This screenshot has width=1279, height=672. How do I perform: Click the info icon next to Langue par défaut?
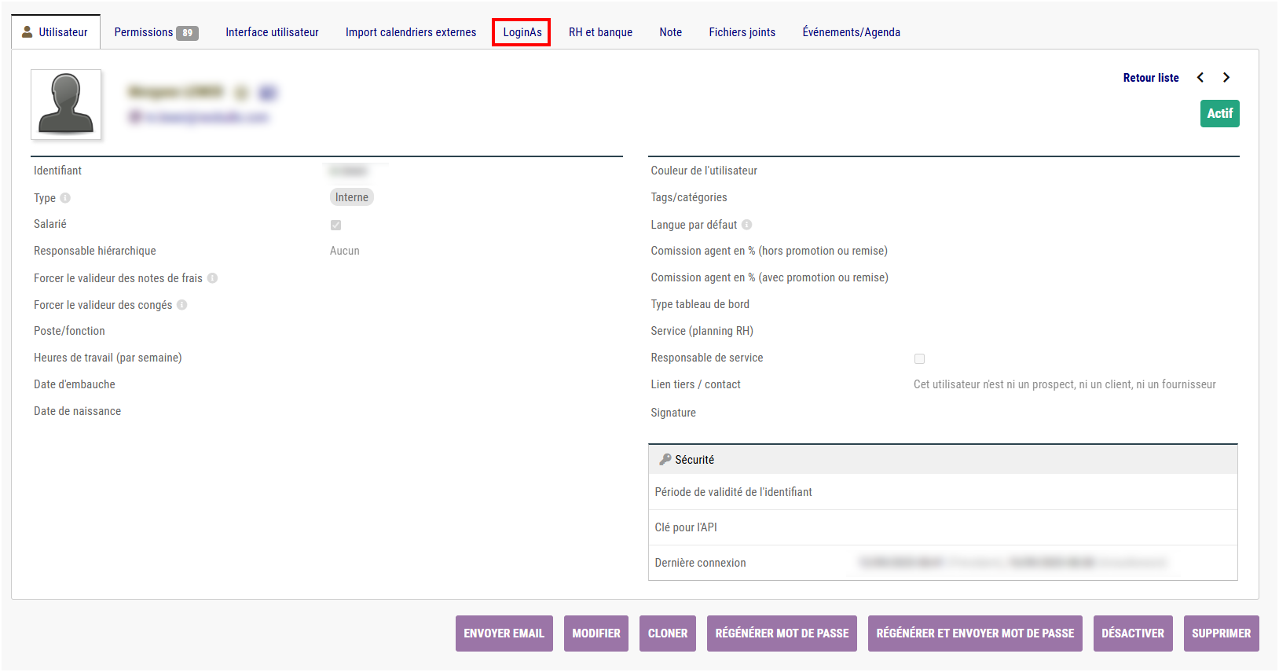coord(746,225)
